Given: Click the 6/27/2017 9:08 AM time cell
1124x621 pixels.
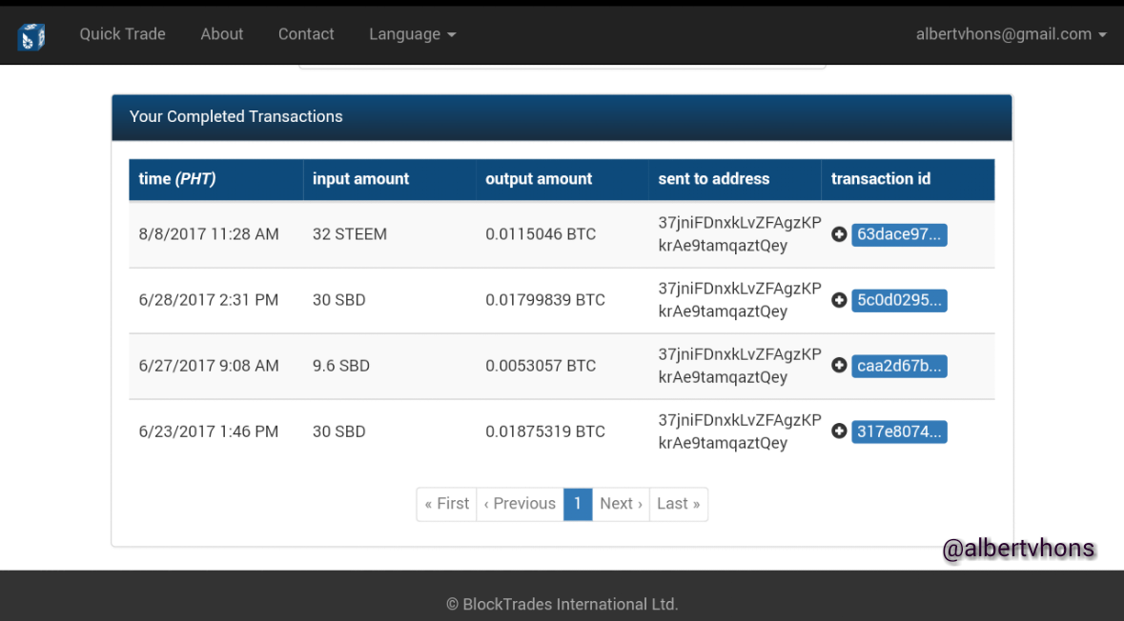Looking at the screenshot, I should pos(209,366).
